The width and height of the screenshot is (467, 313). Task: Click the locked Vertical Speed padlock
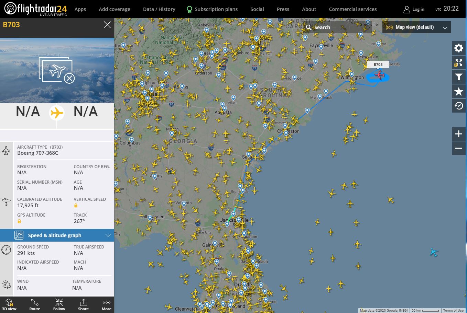pos(76,206)
